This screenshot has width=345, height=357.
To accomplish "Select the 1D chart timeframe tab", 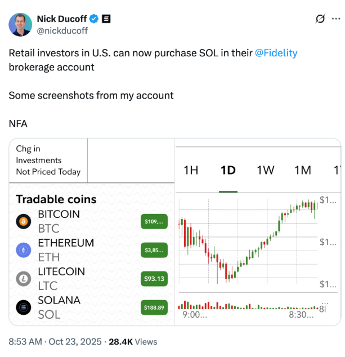I will [x=228, y=170].
